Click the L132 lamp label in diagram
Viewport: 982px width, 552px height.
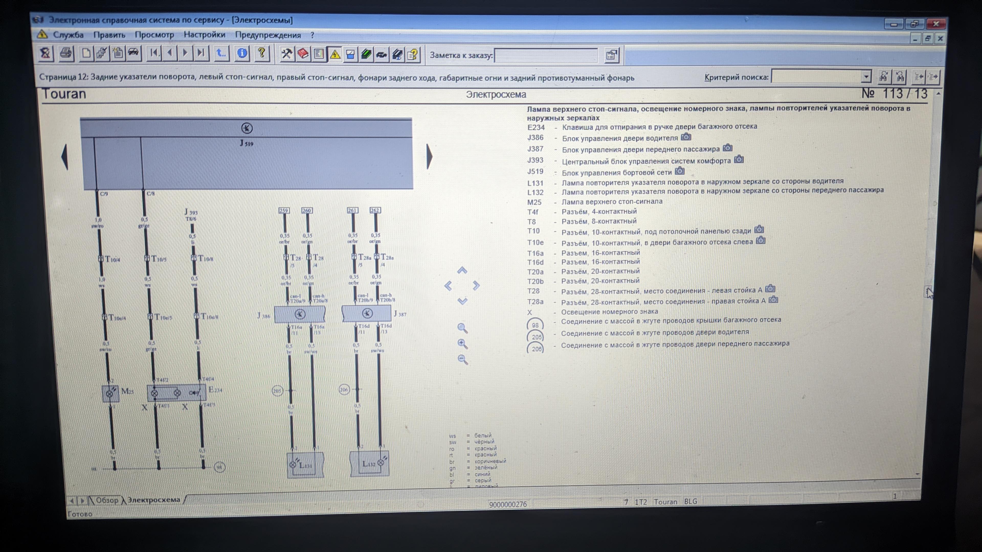pos(369,464)
